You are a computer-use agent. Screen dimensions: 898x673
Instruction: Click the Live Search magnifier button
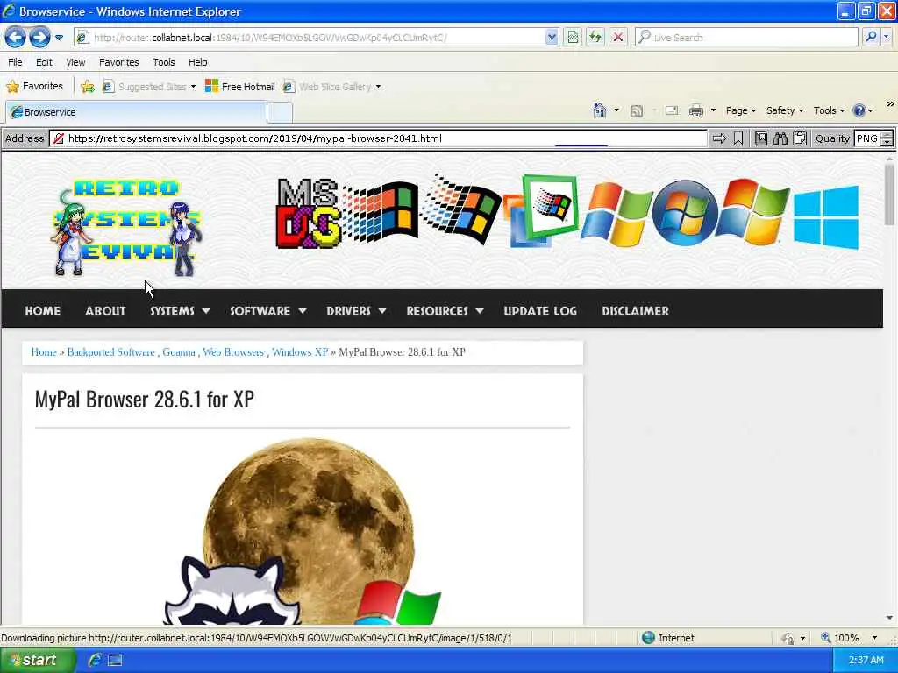pyautogui.click(x=871, y=37)
